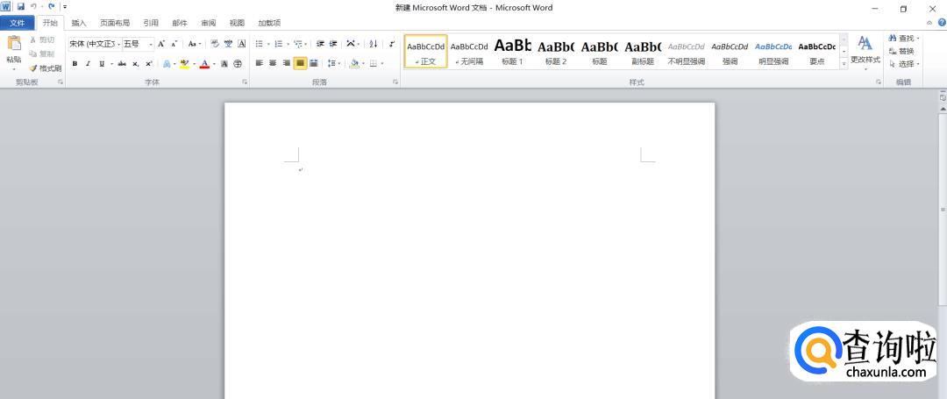Click the Undo arrow in quick access toolbar
Viewport: 947px width, 399px height.
coord(34,7)
